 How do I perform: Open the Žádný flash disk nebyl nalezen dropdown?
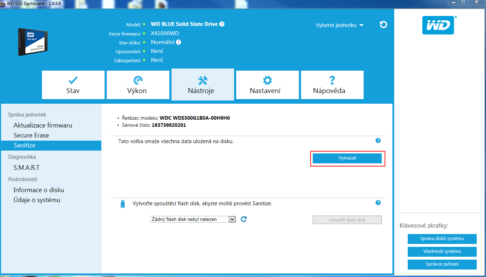[193, 219]
